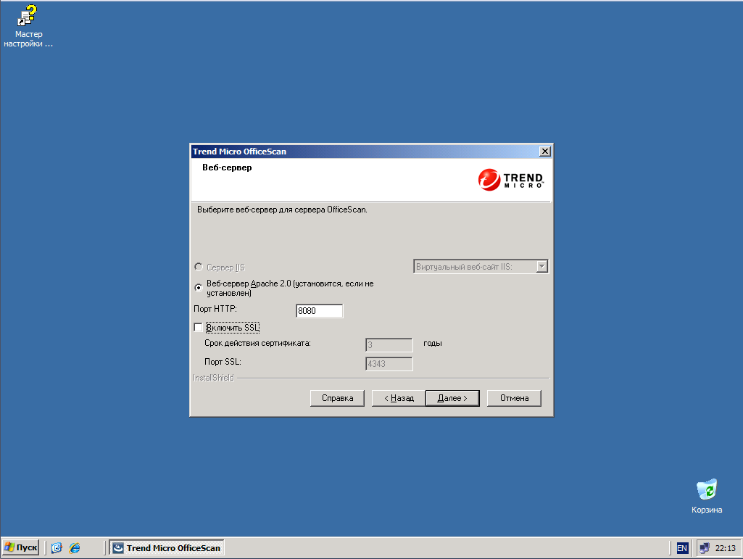Go back with the Назад button
The image size is (743, 559).
point(399,398)
